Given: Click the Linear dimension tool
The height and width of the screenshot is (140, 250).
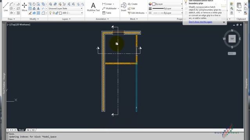Looking at the screenshot, I should tap(107, 4).
